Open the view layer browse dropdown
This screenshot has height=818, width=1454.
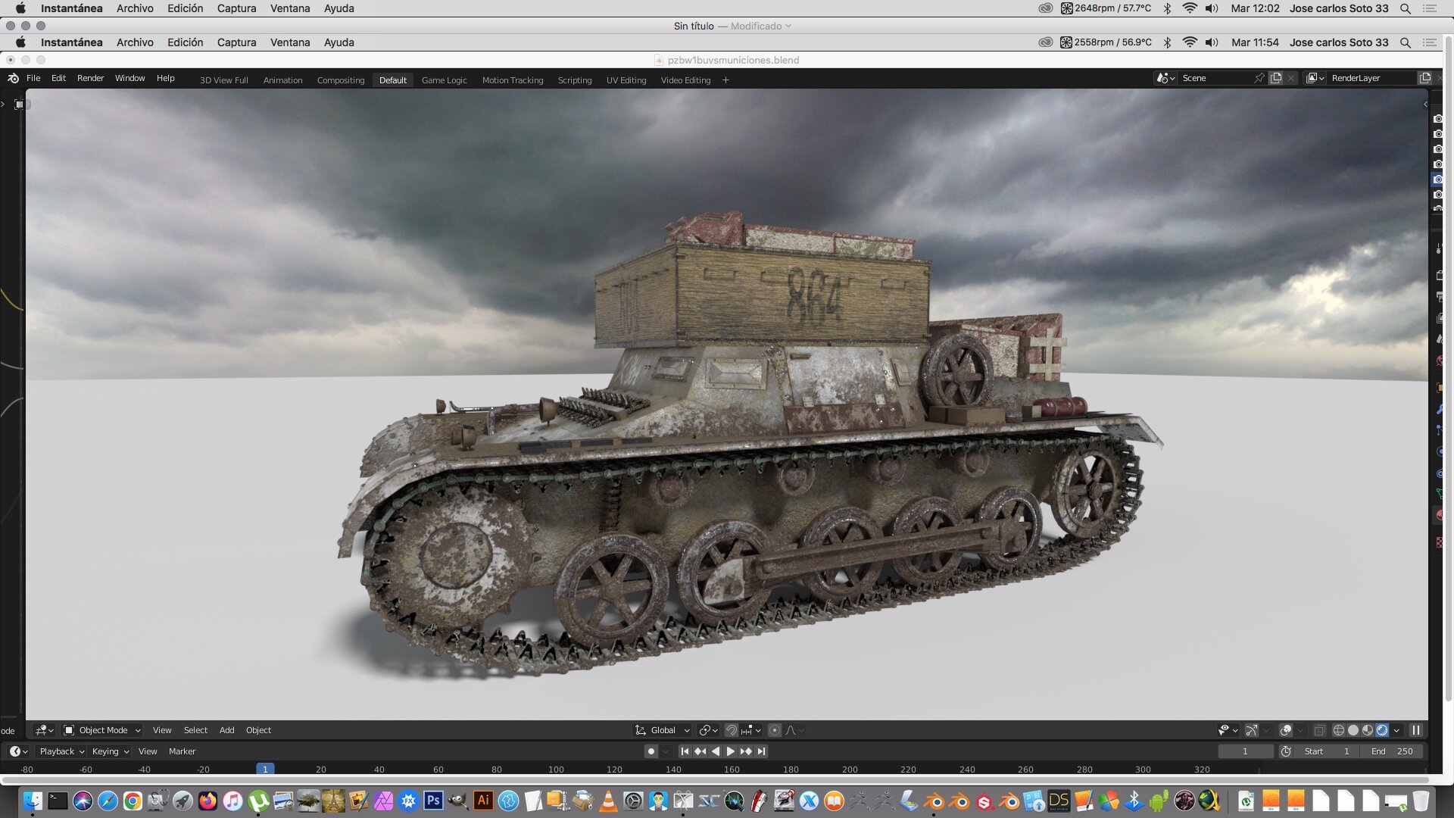(x=1315, y=78)
